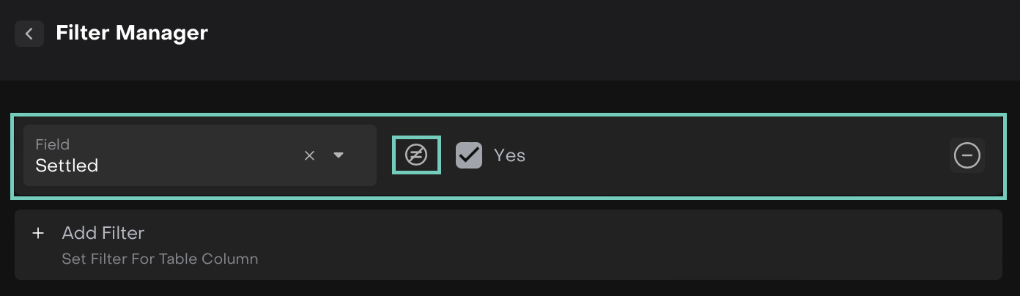Clear the Settled field selection
The image size is (1020, 296).
pyautogui.click(x=309, y=155)
